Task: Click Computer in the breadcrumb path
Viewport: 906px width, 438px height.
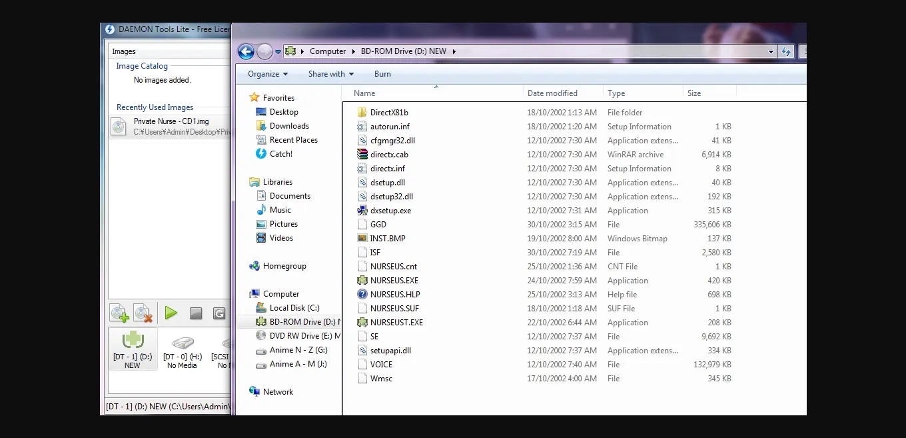Action: tap(328, 51)
